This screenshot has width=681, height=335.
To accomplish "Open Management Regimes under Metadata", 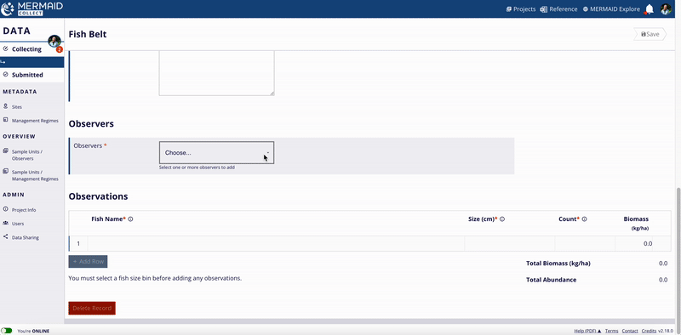I will (35, 121).
